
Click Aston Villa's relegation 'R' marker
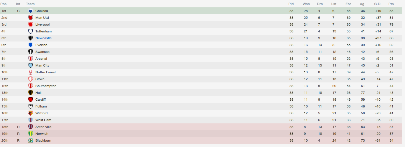click(18, 127)
